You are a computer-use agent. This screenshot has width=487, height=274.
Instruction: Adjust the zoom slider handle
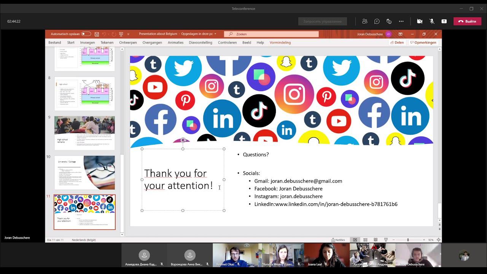click(408, 240)
